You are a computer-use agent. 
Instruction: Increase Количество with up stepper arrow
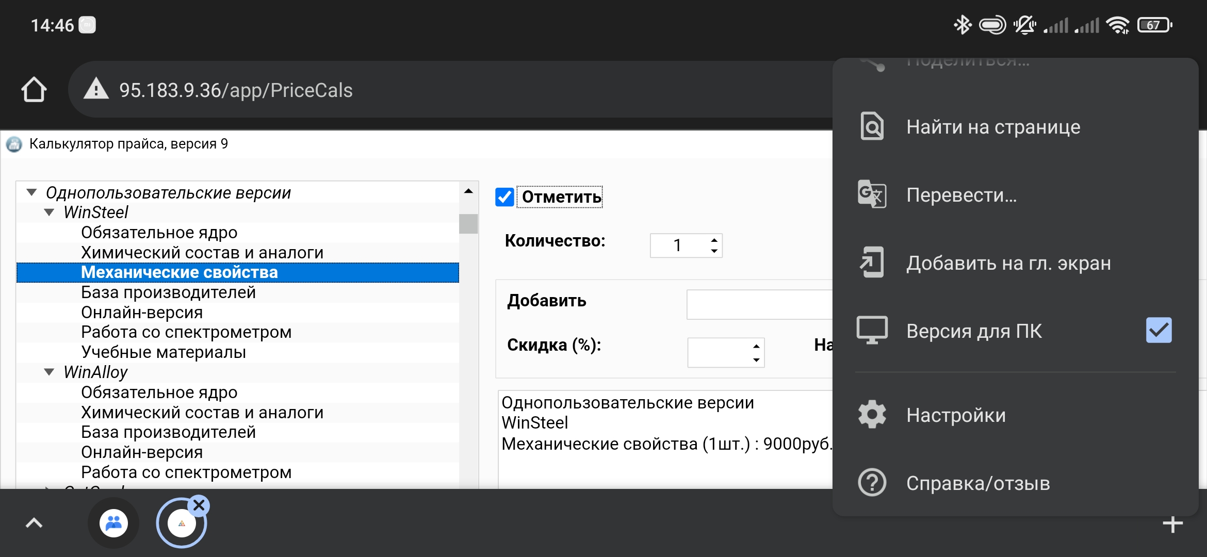[x=714, y=240]
